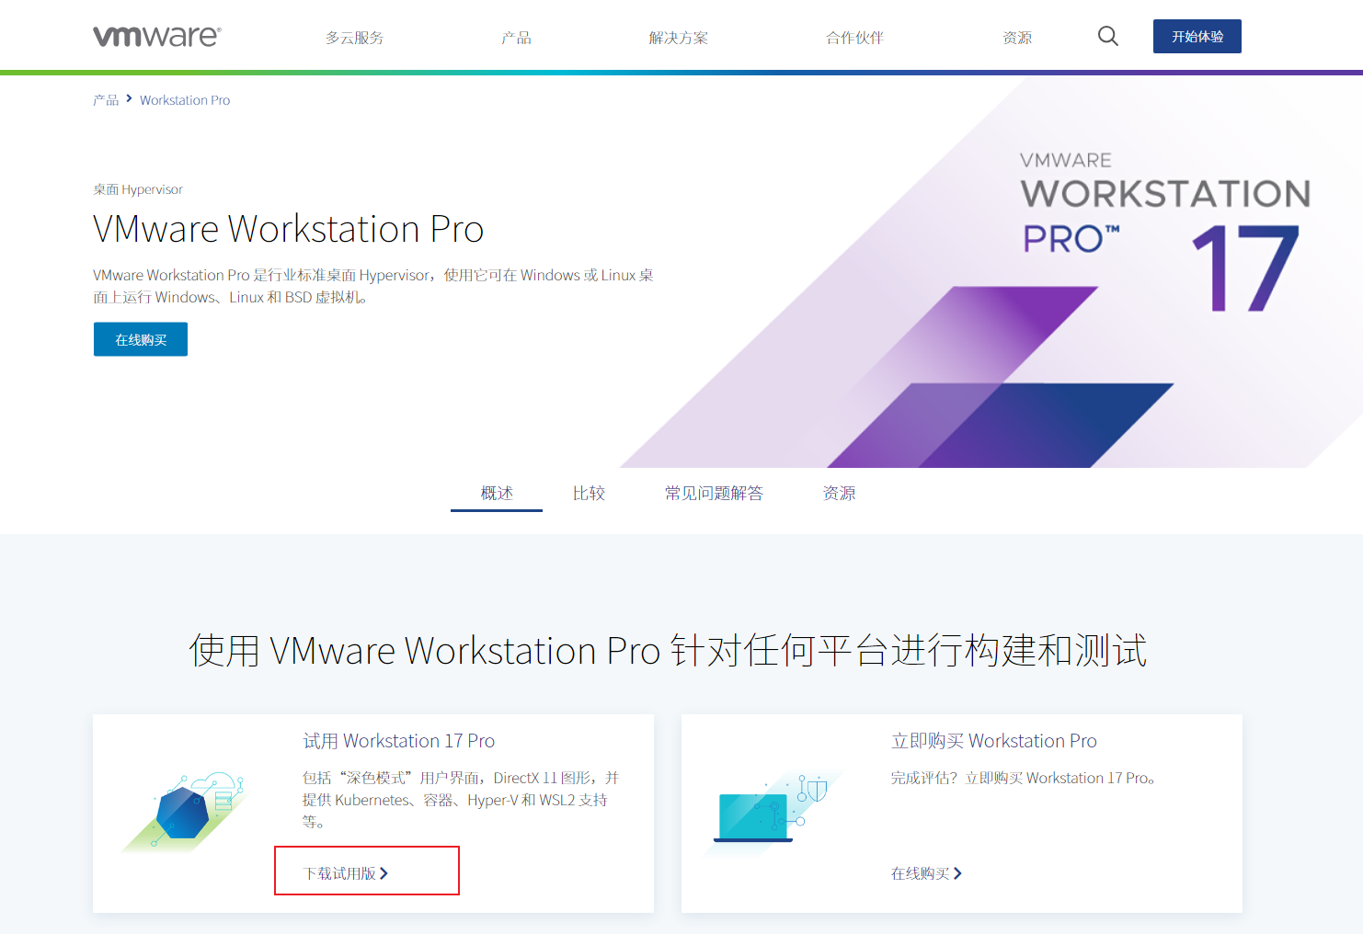Screen dimensions: 1363x934
Task: Click the breadcrumb chevron separator
Action: pyautogui.click(x=130, y=98)
